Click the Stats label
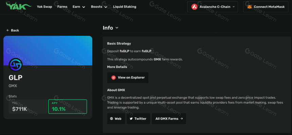292x135 pixels. 13,96
